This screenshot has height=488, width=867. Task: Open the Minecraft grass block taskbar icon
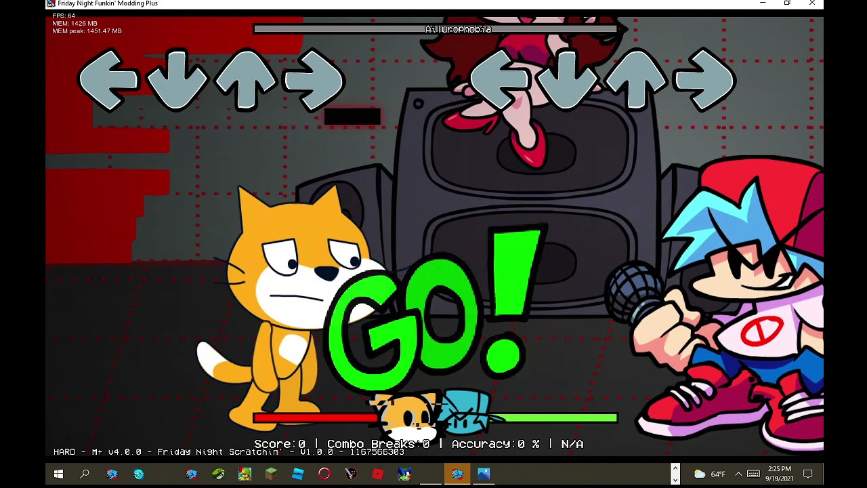click(x=271, y=474)
